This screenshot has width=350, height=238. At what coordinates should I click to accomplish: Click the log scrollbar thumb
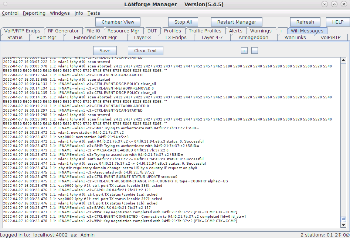(343, 220)
